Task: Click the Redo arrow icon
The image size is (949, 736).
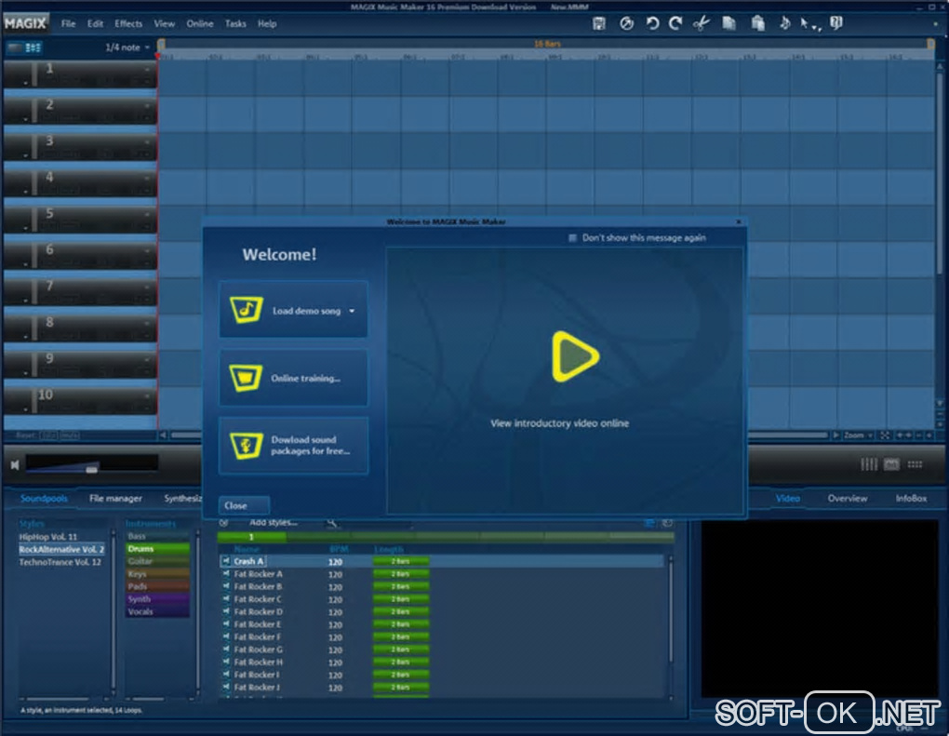Action: 675,23
